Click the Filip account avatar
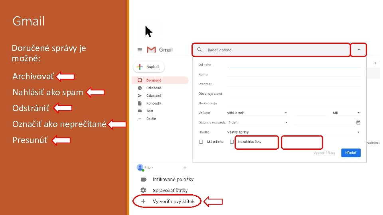Image resolution: width=383 pixels, height=215 pixels. pyautogui.click(x=140, y=168)
